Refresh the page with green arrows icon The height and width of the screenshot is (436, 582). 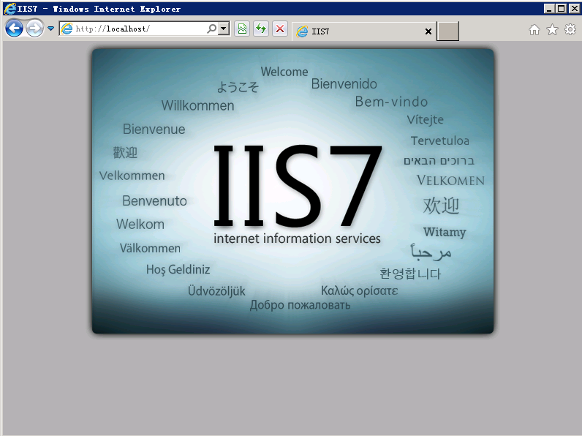point(261,29)
